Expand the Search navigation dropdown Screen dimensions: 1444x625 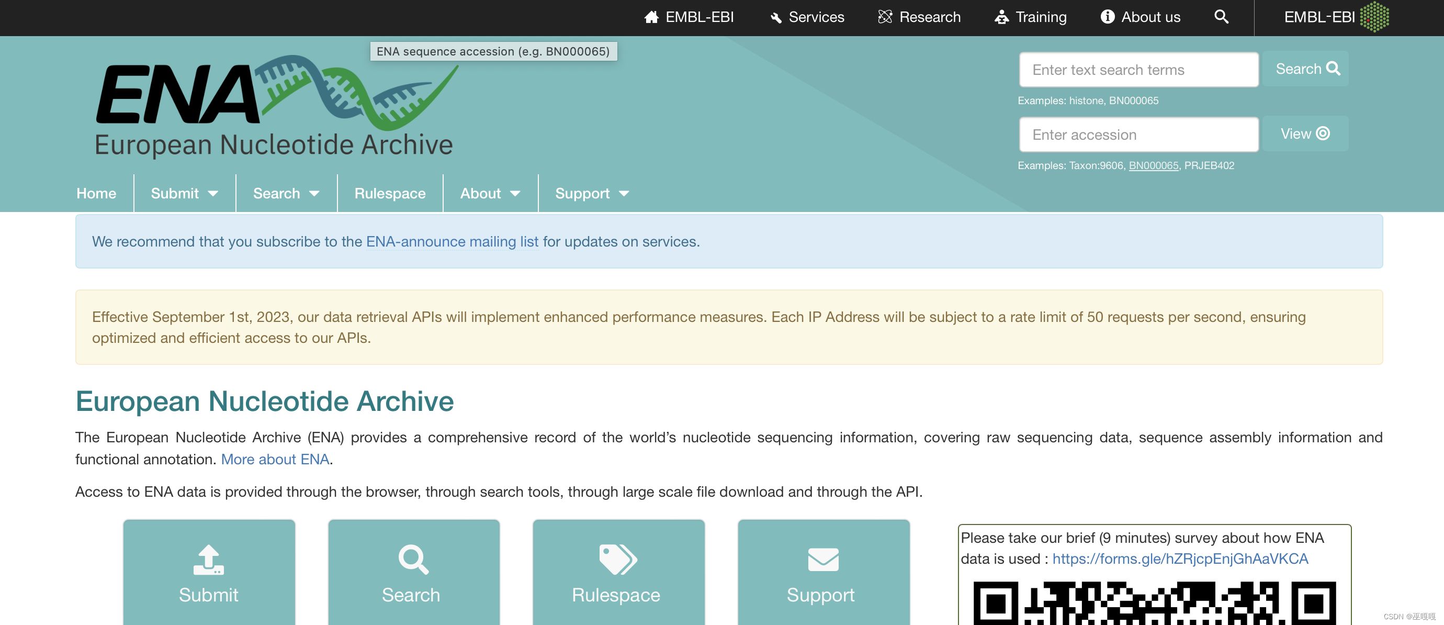pos(286,193)
